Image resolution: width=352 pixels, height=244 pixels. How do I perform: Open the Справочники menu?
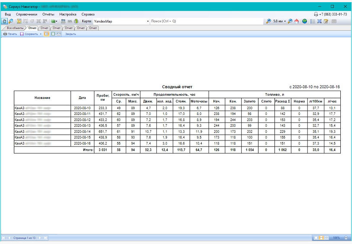point(26,14)
